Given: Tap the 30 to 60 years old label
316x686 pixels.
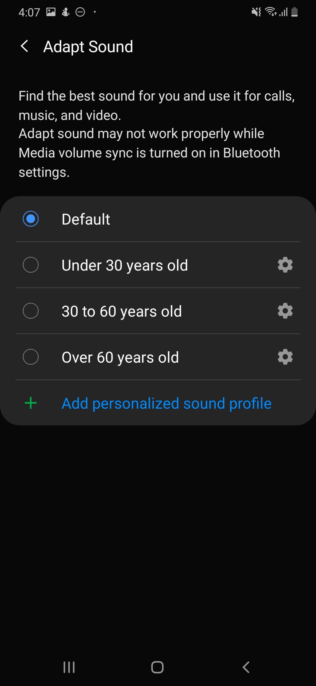Looking at the screenshot, I should click(x=122, y=311).
